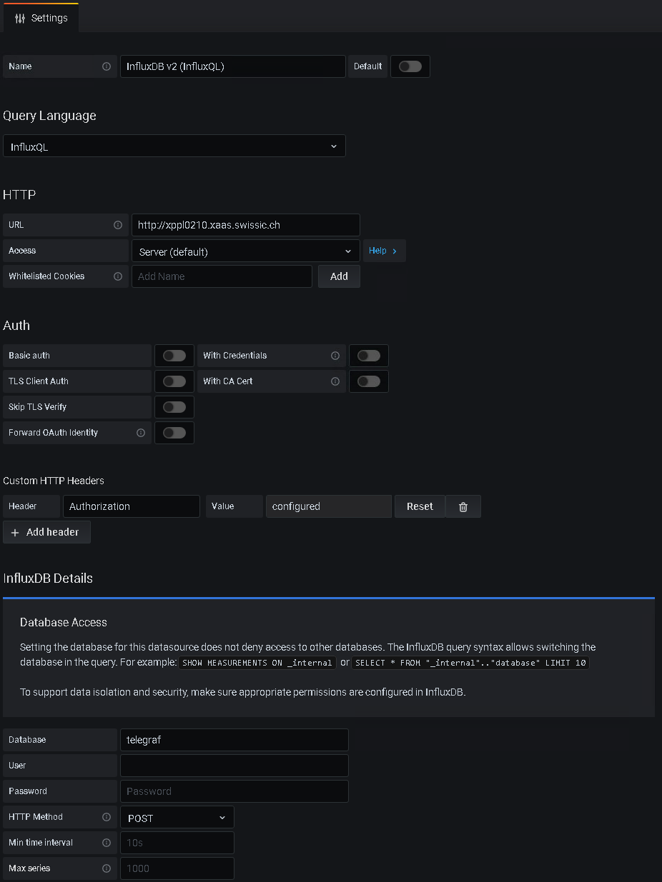Click the sliders icon on the Settings tab
The height and width of the screenshot is (882, 662).
pos(20,18)
